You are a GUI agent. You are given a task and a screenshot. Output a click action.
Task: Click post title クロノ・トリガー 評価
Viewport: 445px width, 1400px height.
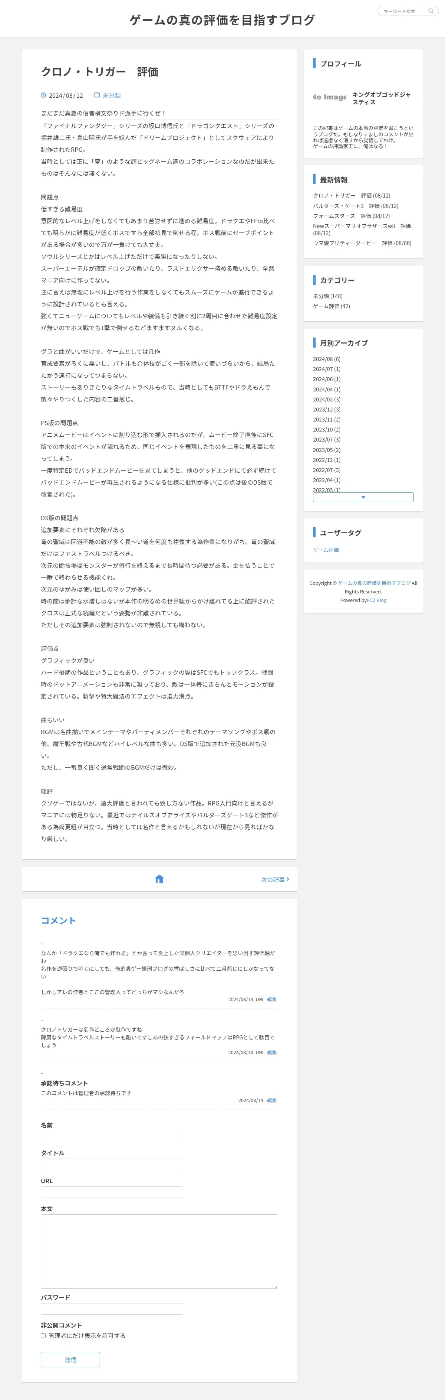click(x=100, y=72)
